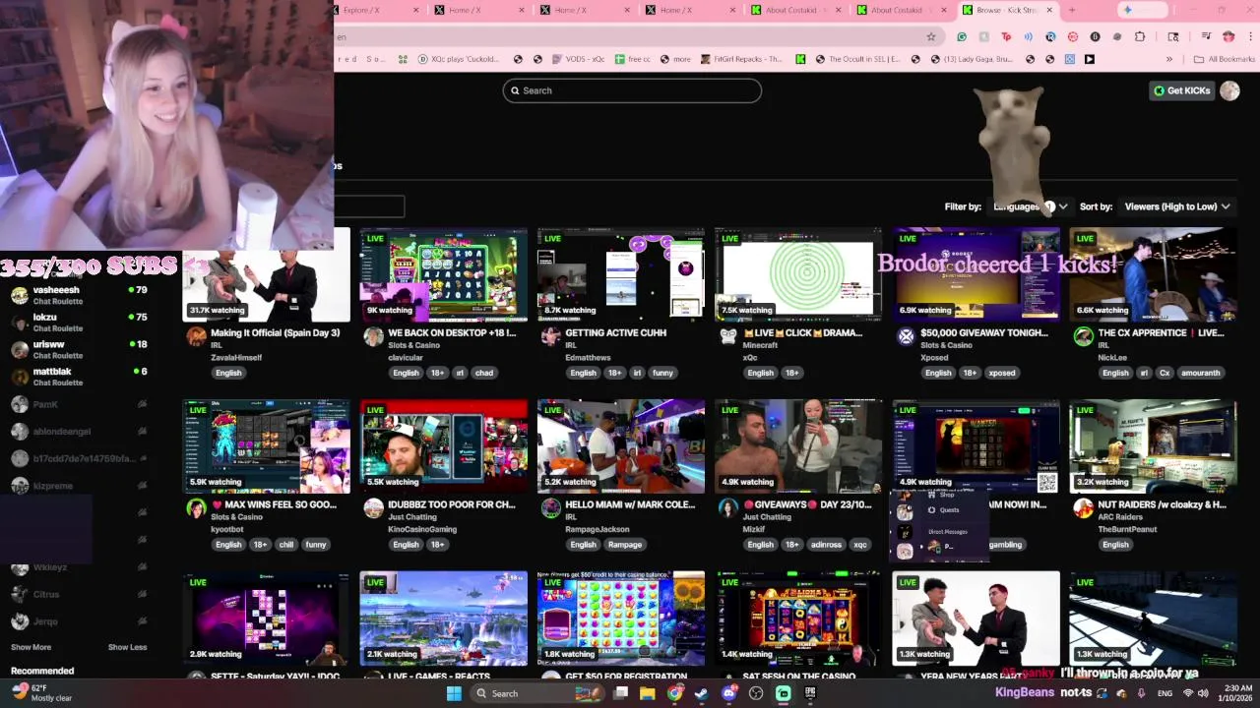Open Steam from the taskbar
The height and width of the screenshot is (708, 1260).
pos(701,693)
